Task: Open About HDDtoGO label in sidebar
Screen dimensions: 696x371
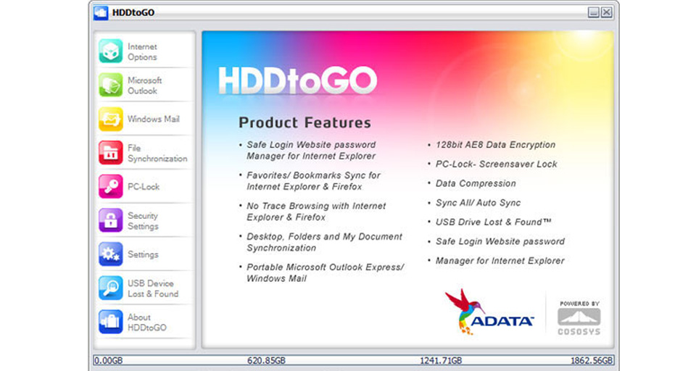Action: [x=147, y=322]
